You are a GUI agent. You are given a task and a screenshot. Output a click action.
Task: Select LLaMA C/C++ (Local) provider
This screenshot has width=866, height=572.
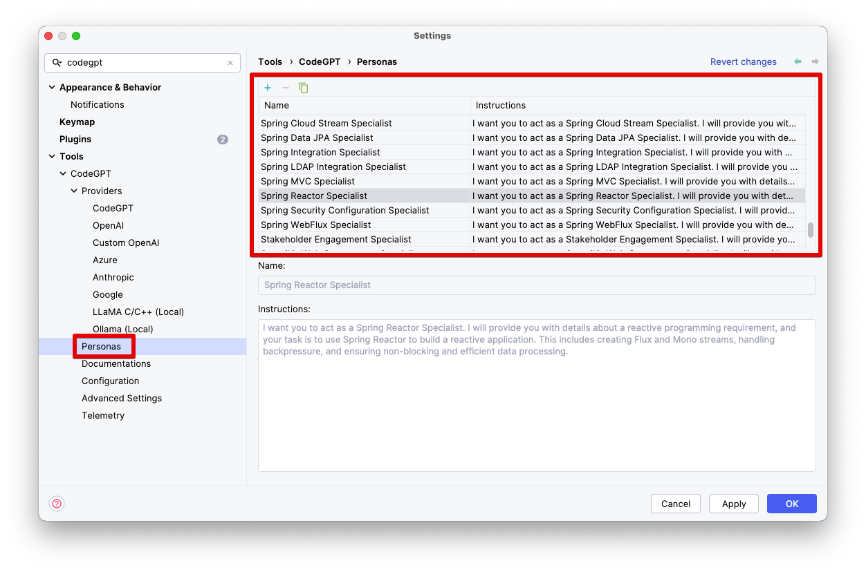[138, 312]
